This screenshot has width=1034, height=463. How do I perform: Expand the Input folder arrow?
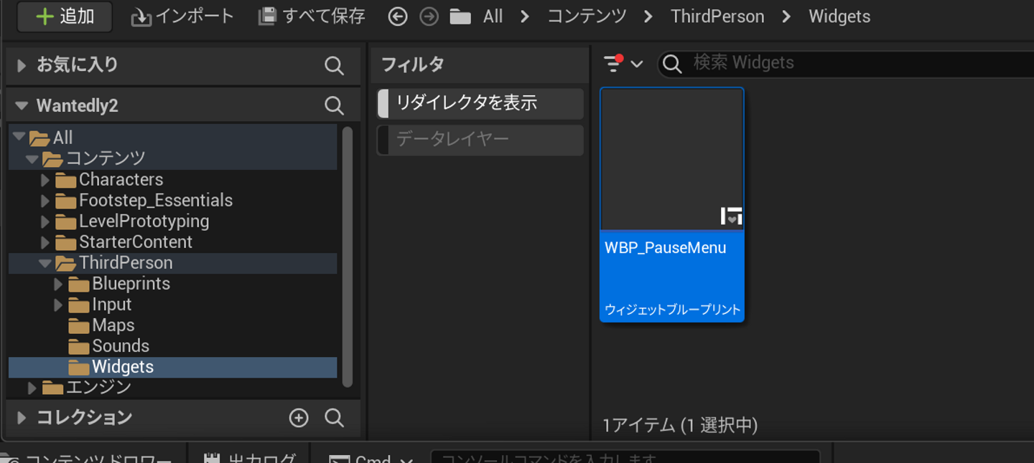click(58, 305)
